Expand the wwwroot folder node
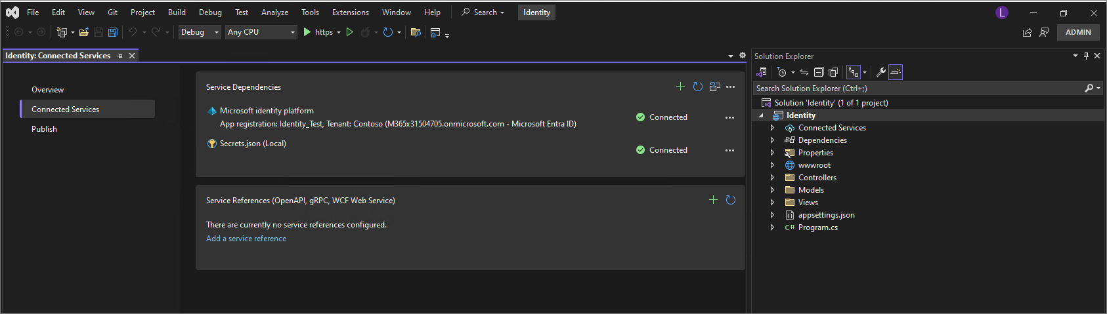 click(772, 165)
